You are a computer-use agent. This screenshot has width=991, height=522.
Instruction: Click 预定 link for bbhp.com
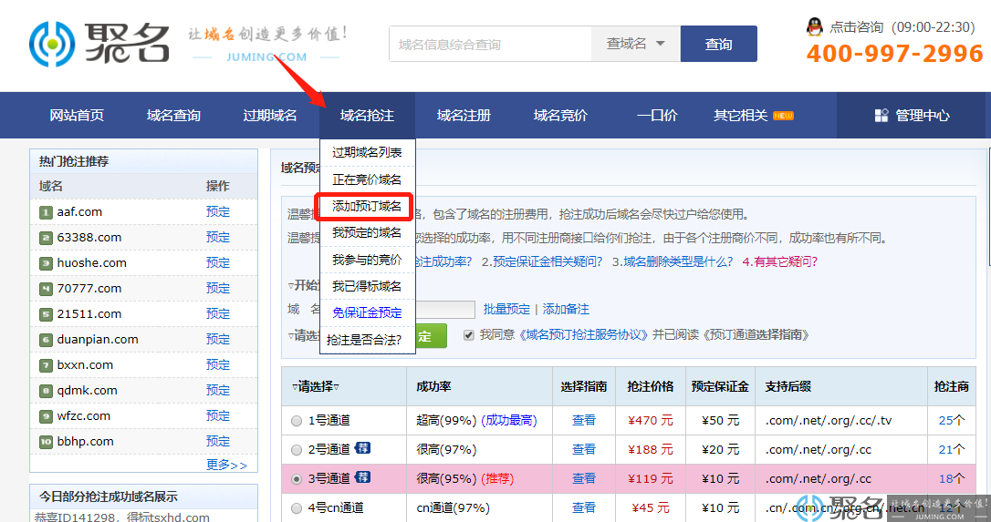click(218, 441)
